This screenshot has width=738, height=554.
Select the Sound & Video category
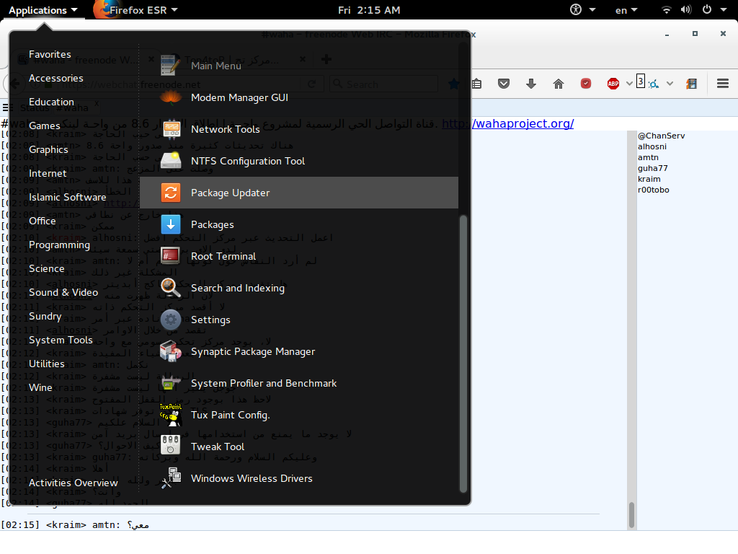(63, 292)
